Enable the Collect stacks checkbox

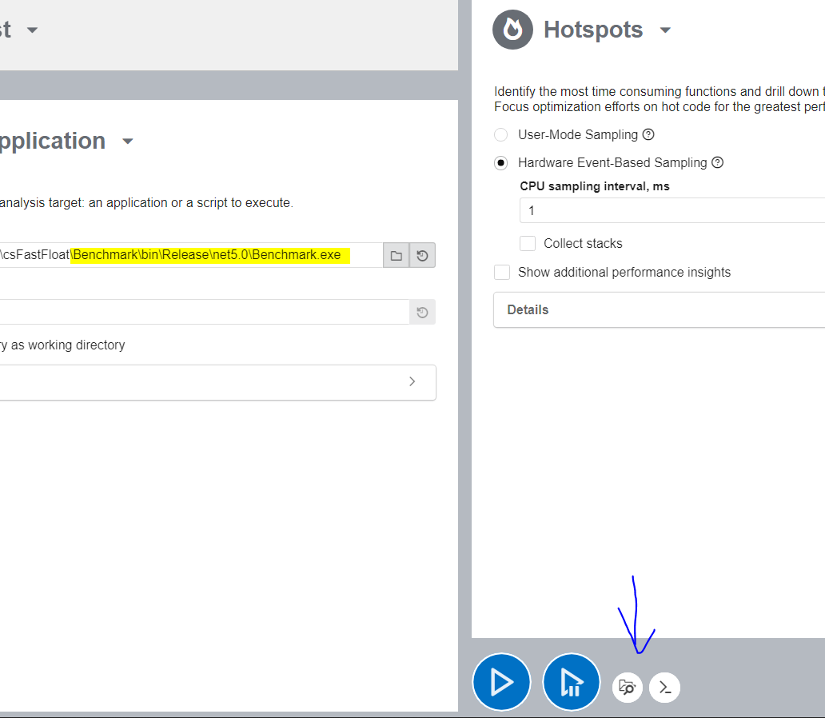[527, 243]
